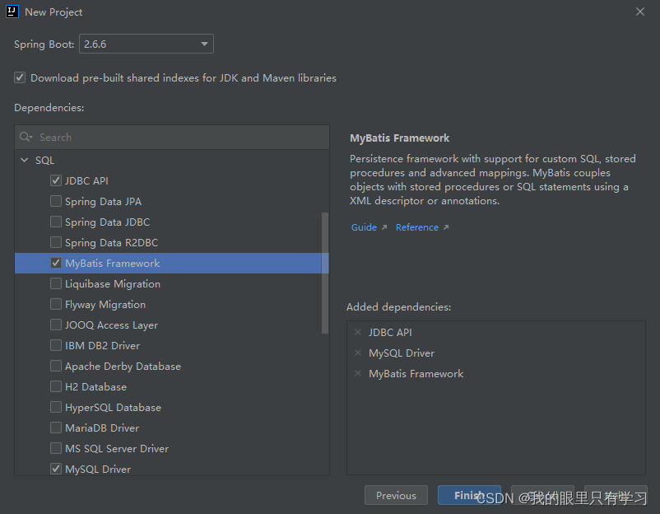Image resolution: width=660 pixels, height=514 pixels.
Task: Click the external-link arrow beside Reference
Action: [x=445, y=227]
